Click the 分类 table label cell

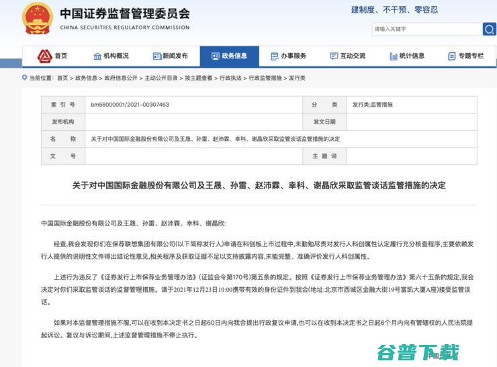324,105
